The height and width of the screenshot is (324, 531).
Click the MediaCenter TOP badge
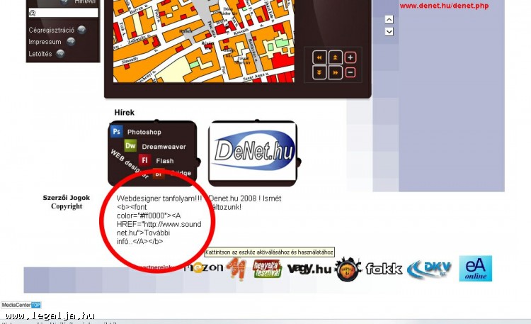pyautogui.click(x=21, y=305)
